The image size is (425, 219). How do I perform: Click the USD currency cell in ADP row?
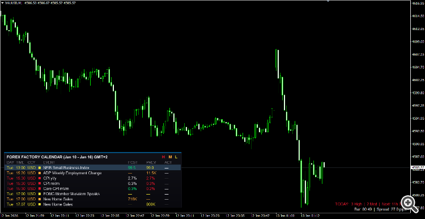[31, 173]
